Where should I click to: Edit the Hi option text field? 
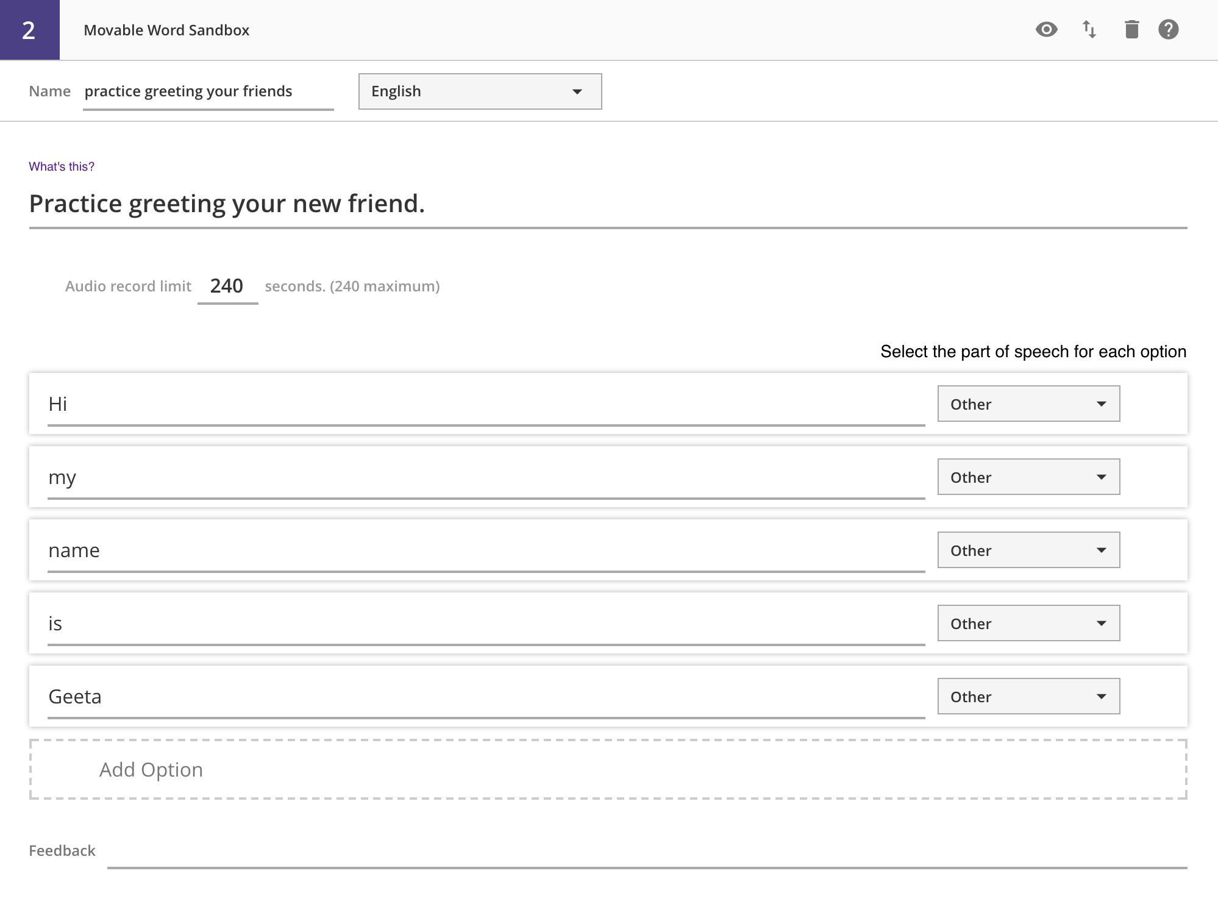pos(486,404)
